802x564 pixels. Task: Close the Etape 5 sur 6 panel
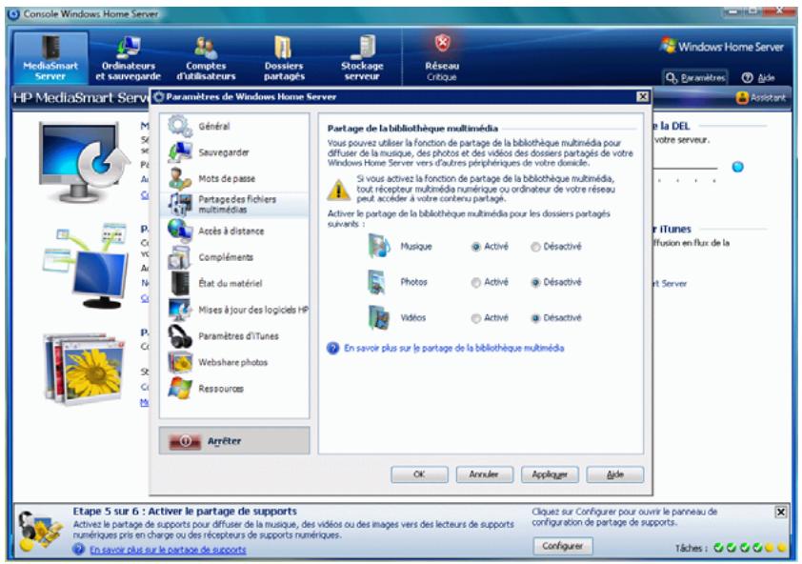(781, 512)
